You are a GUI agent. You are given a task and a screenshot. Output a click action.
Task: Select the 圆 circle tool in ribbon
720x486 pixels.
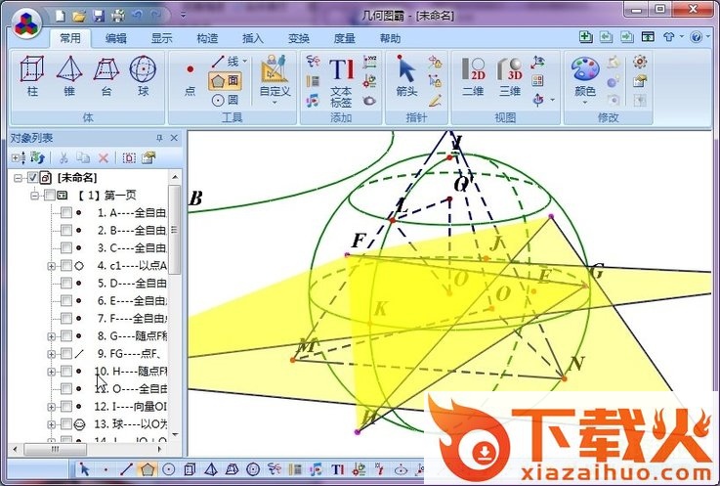[x=225, y=100]
